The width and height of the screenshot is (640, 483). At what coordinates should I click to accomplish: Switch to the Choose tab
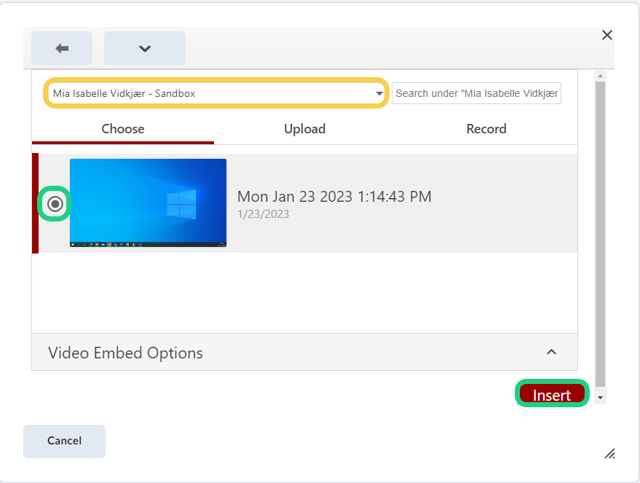pyautogui.click(x=123, y=129)
